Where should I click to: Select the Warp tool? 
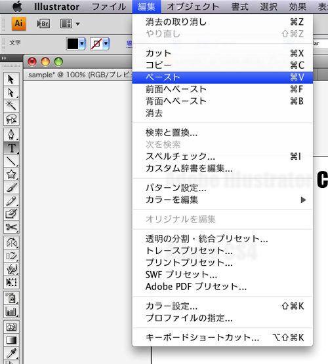[x=11, y=269]
